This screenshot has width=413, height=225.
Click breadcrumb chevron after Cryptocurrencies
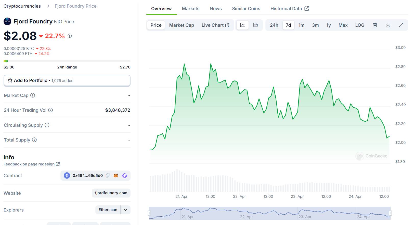48,6
